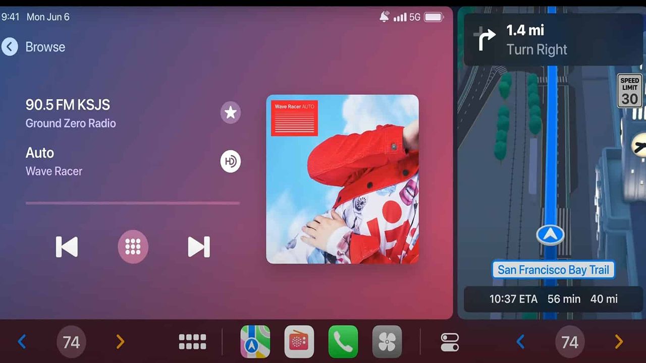Open the station keypad grid button
The height and width of the screenshot is (363, 646).
tap(133, 247)
